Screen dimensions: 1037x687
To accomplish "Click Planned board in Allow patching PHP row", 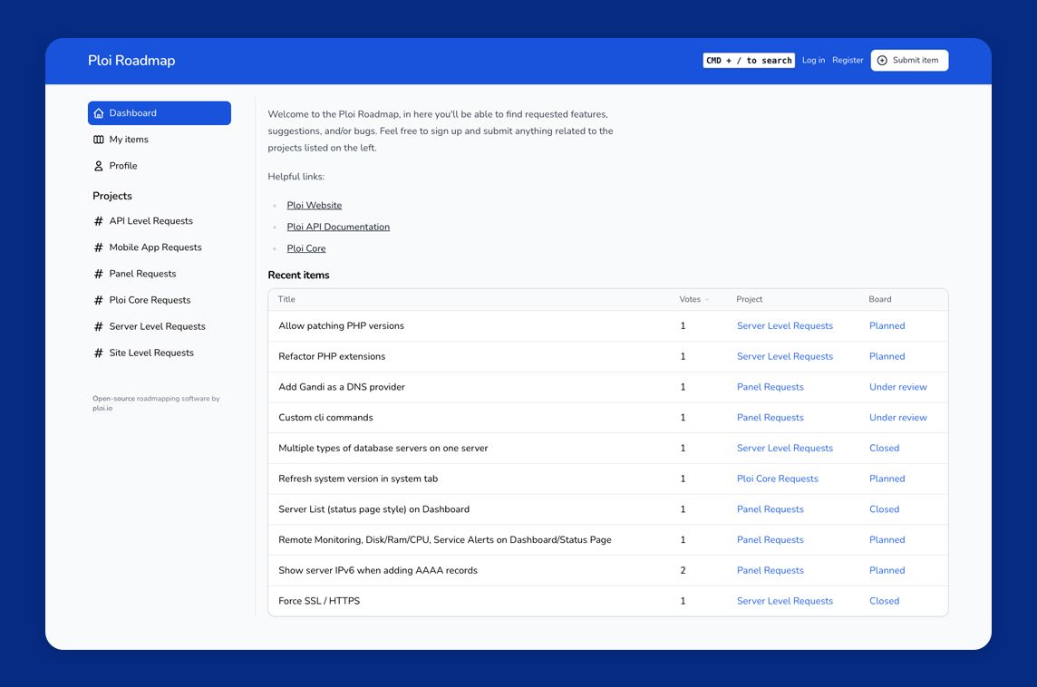I will pyautogui.click(x=887, y=326).
